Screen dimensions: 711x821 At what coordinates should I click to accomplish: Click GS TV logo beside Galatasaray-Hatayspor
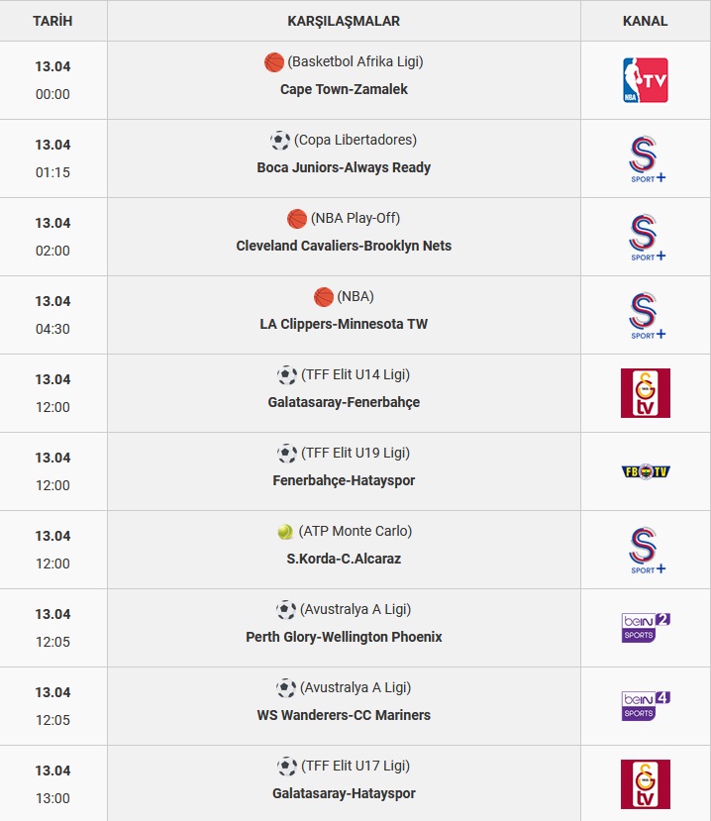pyautogui.click(x=645, y=784)
